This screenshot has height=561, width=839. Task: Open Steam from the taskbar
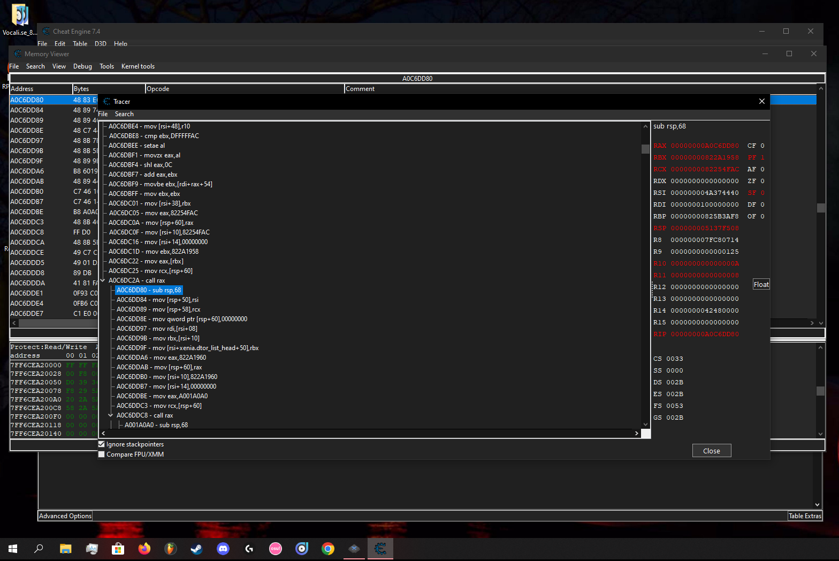(x=197, y=549)
